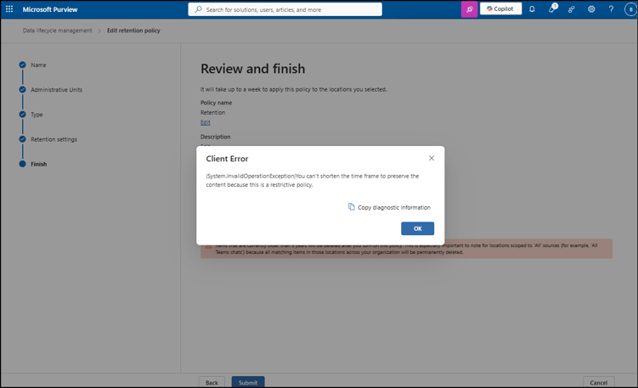Click the restrictive policy error message text

click(x=312, y=180)
